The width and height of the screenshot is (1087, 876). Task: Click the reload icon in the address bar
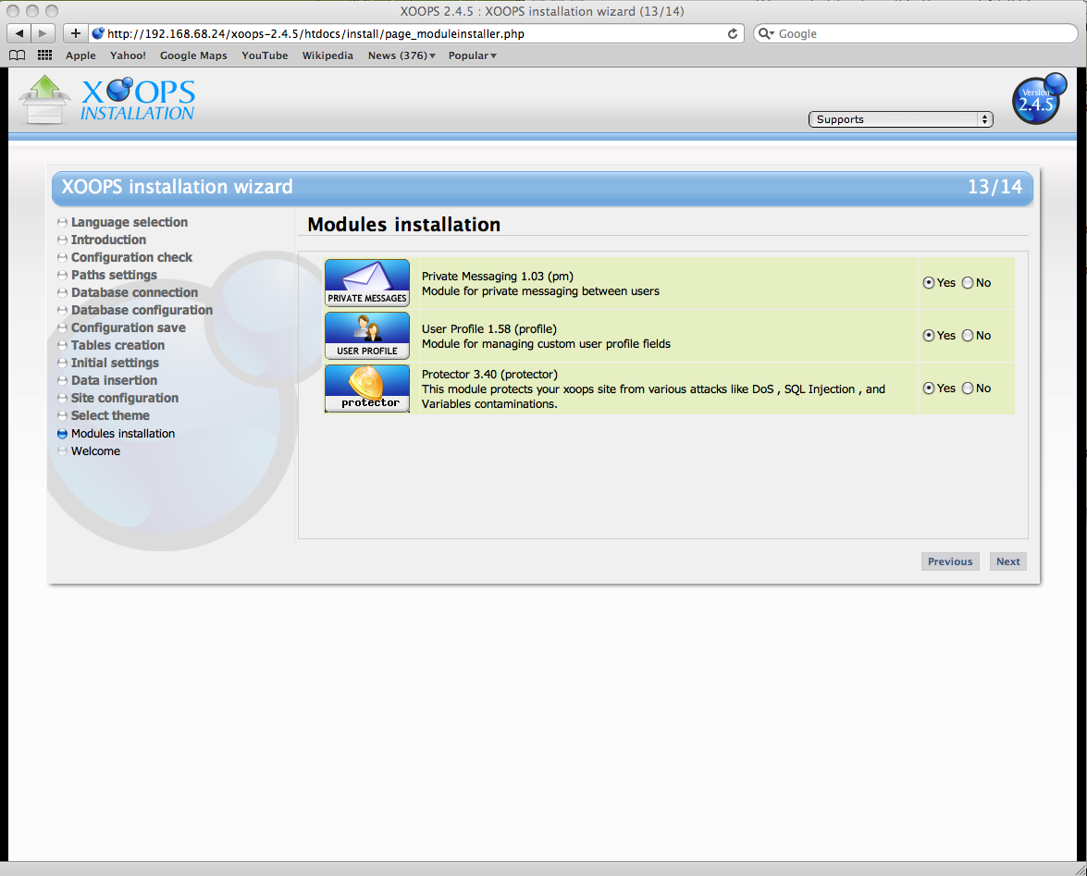click(732, 33)
